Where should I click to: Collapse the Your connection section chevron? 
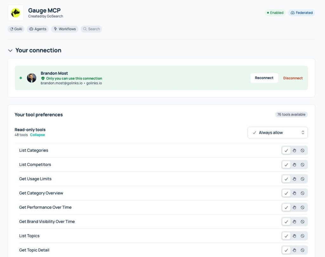click(x=10, y=51)
